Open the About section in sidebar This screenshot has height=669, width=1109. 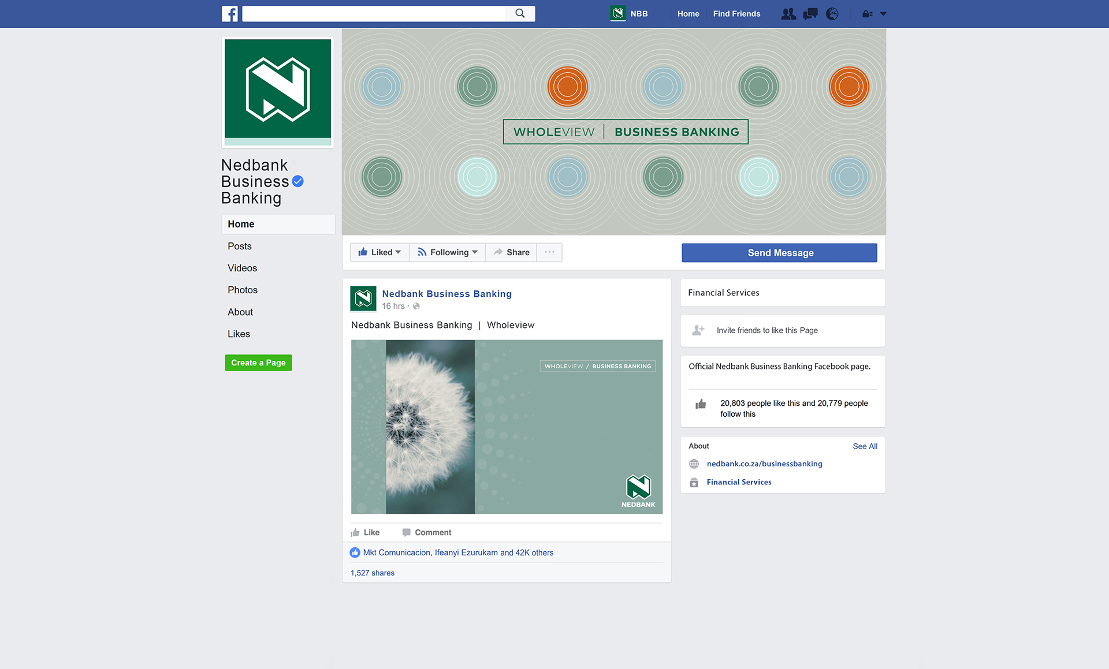[x=240, y=312]
